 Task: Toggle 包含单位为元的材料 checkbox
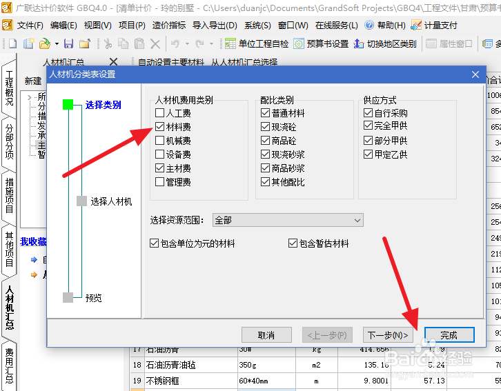[x=155, y=243]
